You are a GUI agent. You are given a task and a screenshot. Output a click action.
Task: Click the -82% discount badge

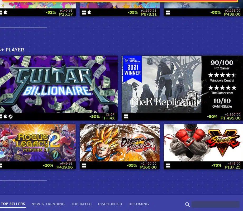tap(51, 12)
